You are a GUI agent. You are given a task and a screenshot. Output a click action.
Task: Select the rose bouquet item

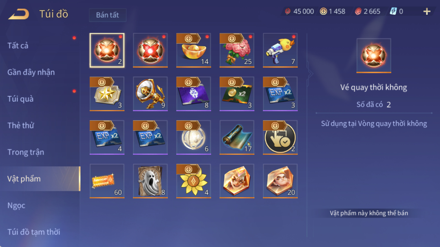(237, 50)
